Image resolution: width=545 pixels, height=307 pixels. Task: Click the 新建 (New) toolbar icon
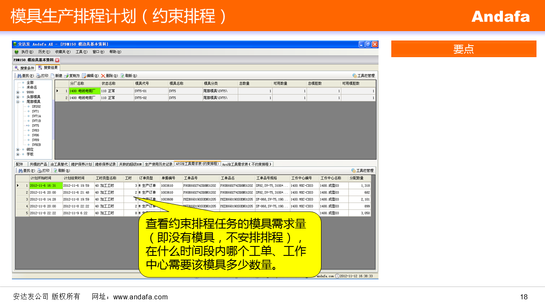tap(53, 75)
